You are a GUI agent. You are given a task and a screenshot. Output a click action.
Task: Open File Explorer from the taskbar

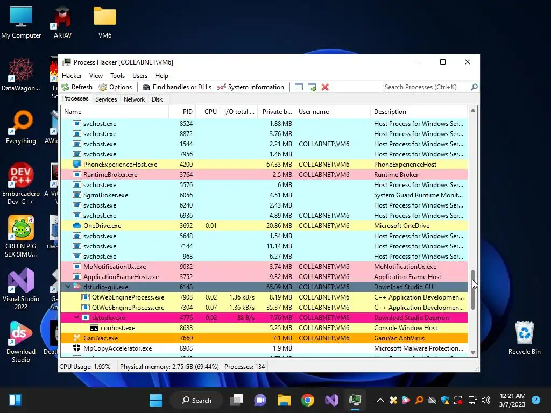click(x=284, y=400)
